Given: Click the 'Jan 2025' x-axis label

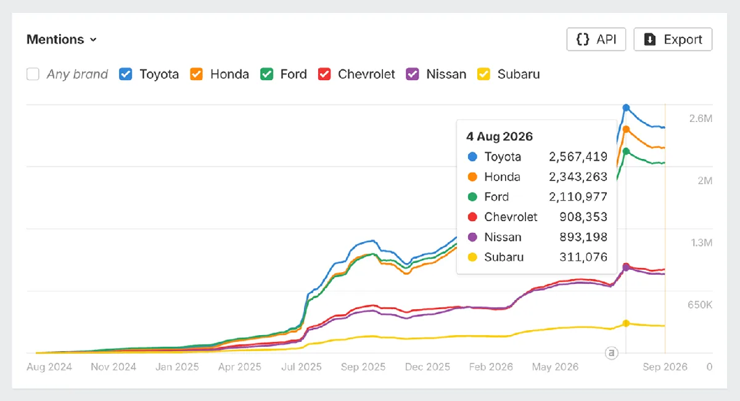Looking at the screenshot, I should point(177,367).
